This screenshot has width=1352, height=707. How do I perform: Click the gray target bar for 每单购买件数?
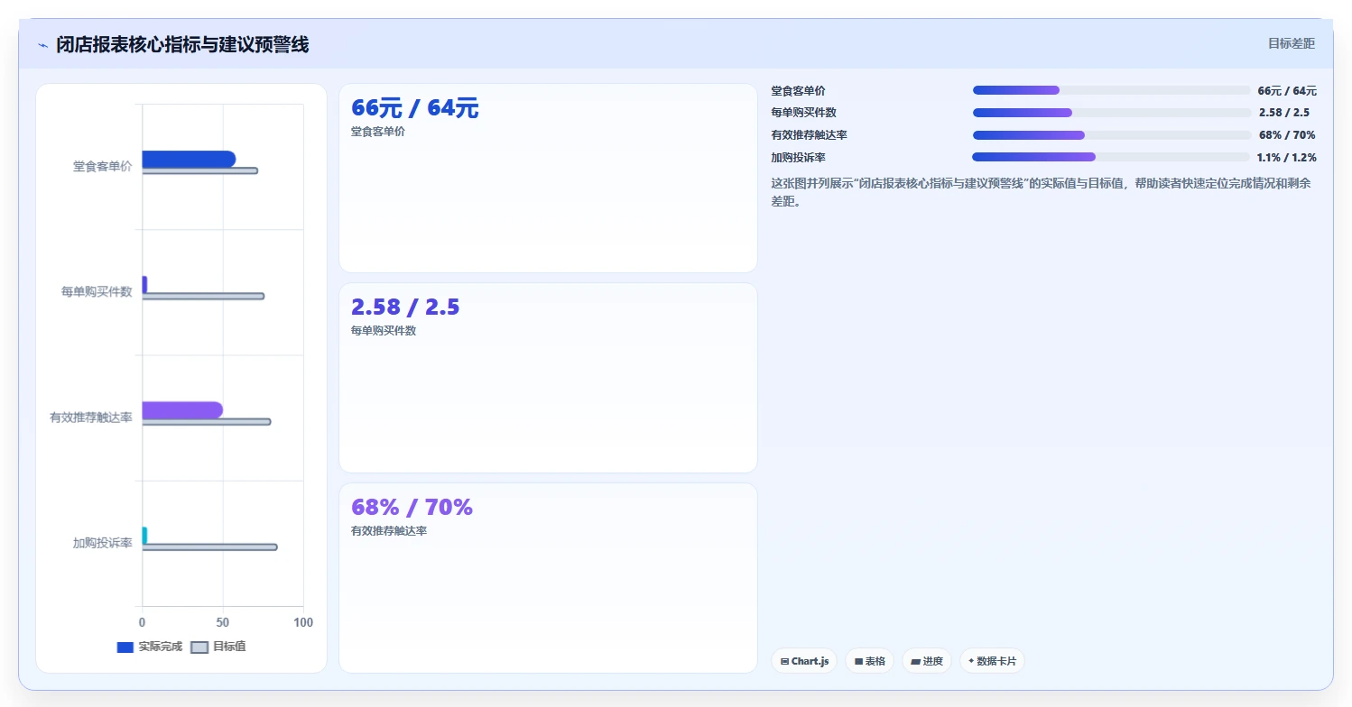pos(203,296)
